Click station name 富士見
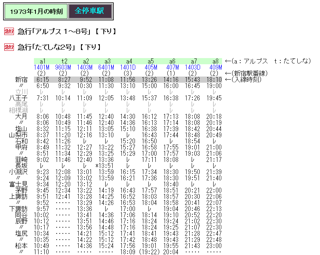The height and width of the screenshot is (255, 320). (x=18, y=184)
